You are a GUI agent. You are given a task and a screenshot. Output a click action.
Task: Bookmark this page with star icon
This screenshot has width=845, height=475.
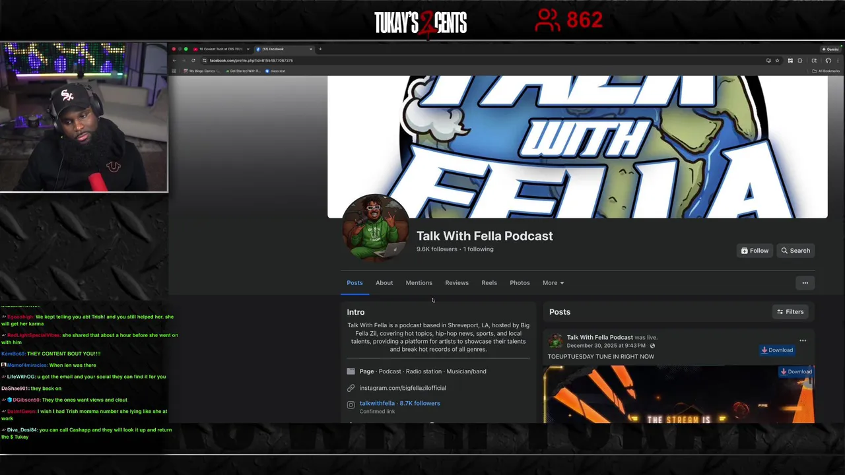(x=777, y=61)
